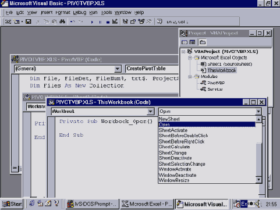Viewport: 280px width, 210px height.
Task: Open the View menu
Action: tap(32, 13)
